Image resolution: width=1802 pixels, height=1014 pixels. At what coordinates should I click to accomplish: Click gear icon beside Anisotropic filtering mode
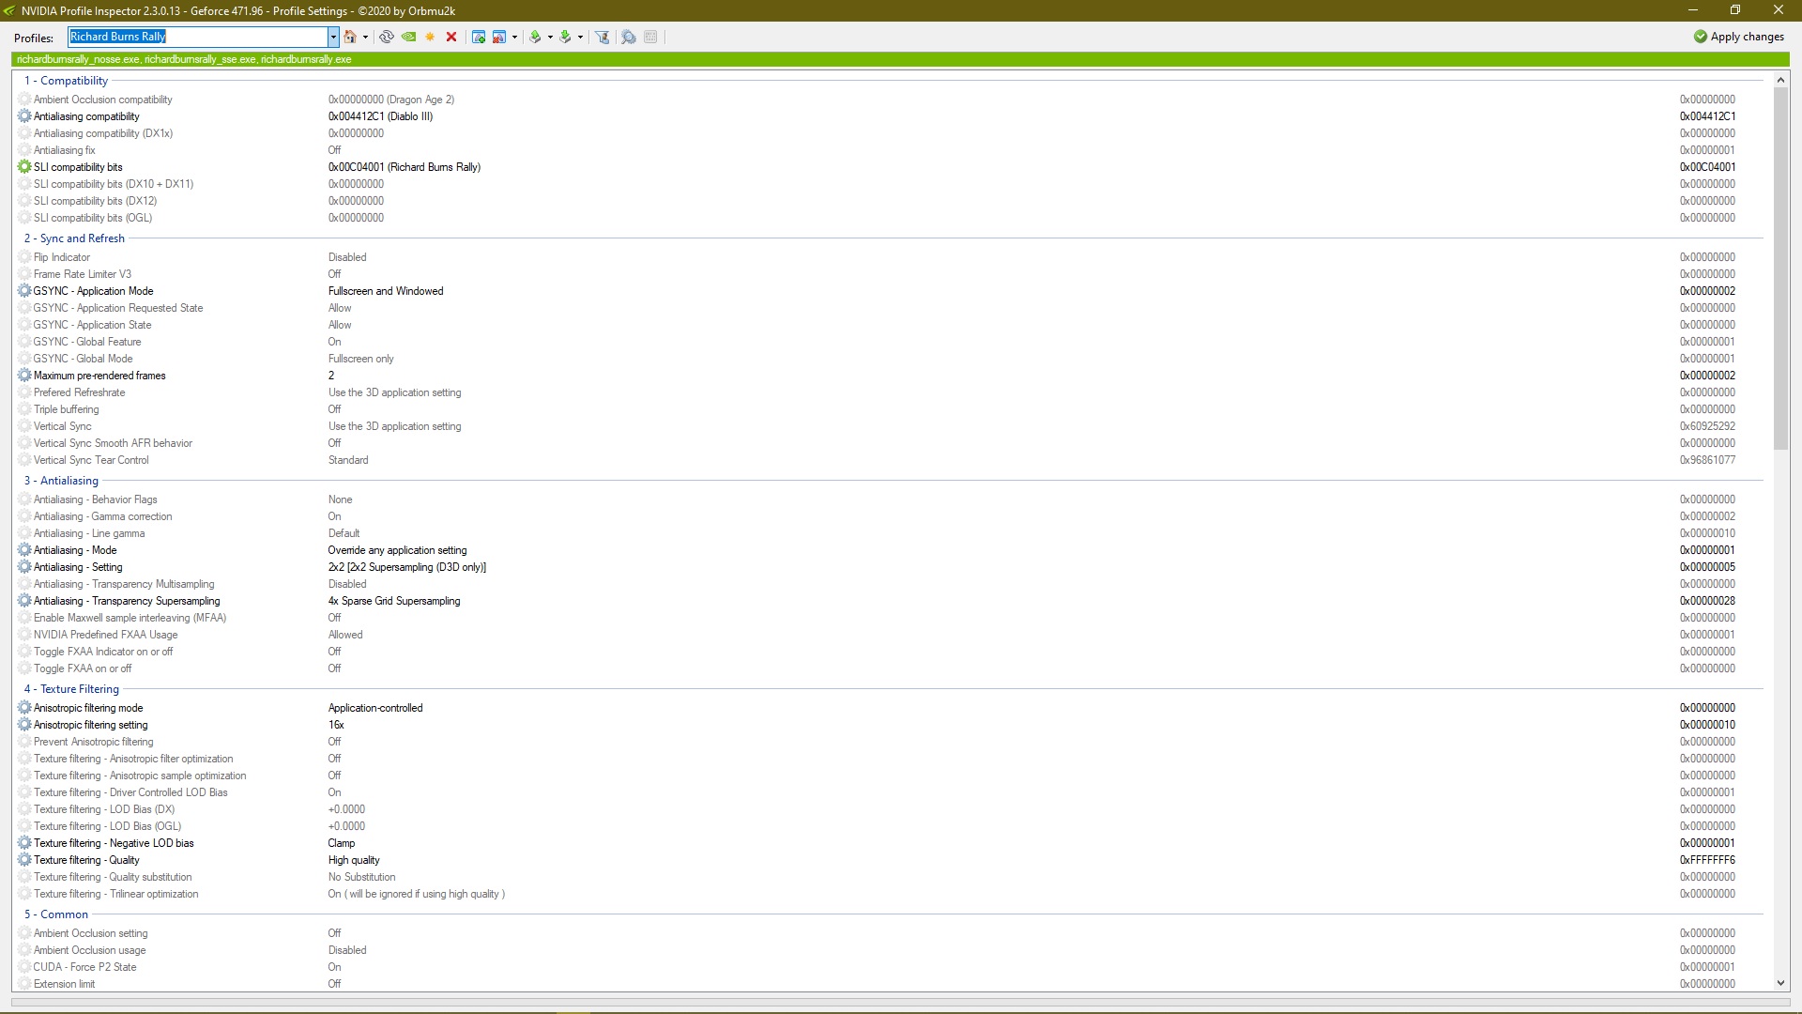[x=24, y=708]
